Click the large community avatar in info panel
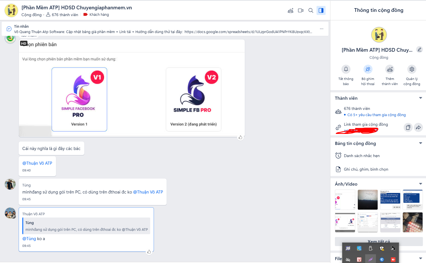 (x=379, y=35)
